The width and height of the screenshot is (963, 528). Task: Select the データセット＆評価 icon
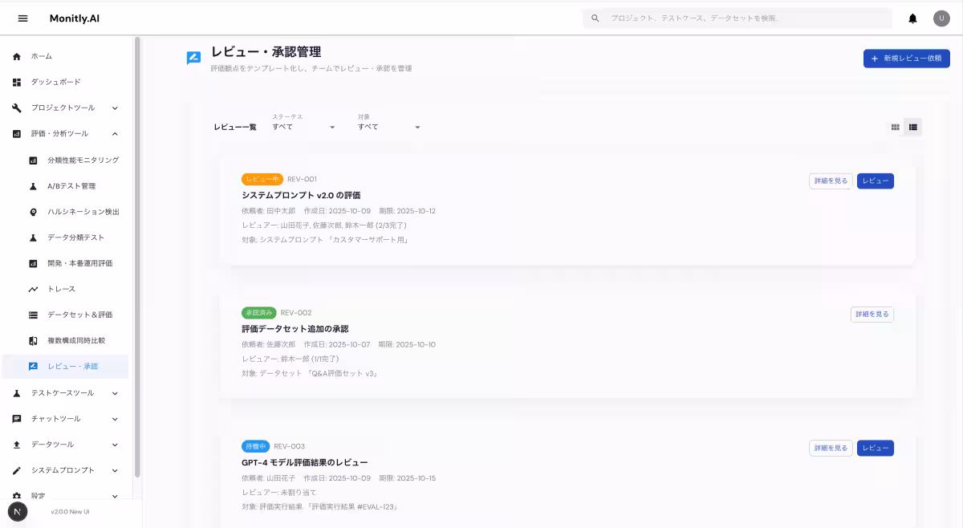33,314
